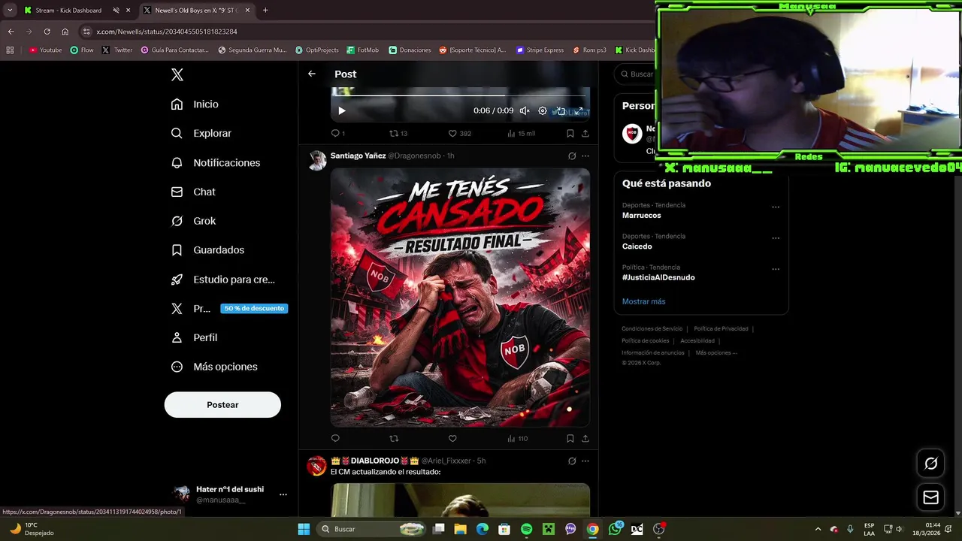Open the Stripe Express bookmark
This screenshot has width=962, height=541.
tap(540, 50)
